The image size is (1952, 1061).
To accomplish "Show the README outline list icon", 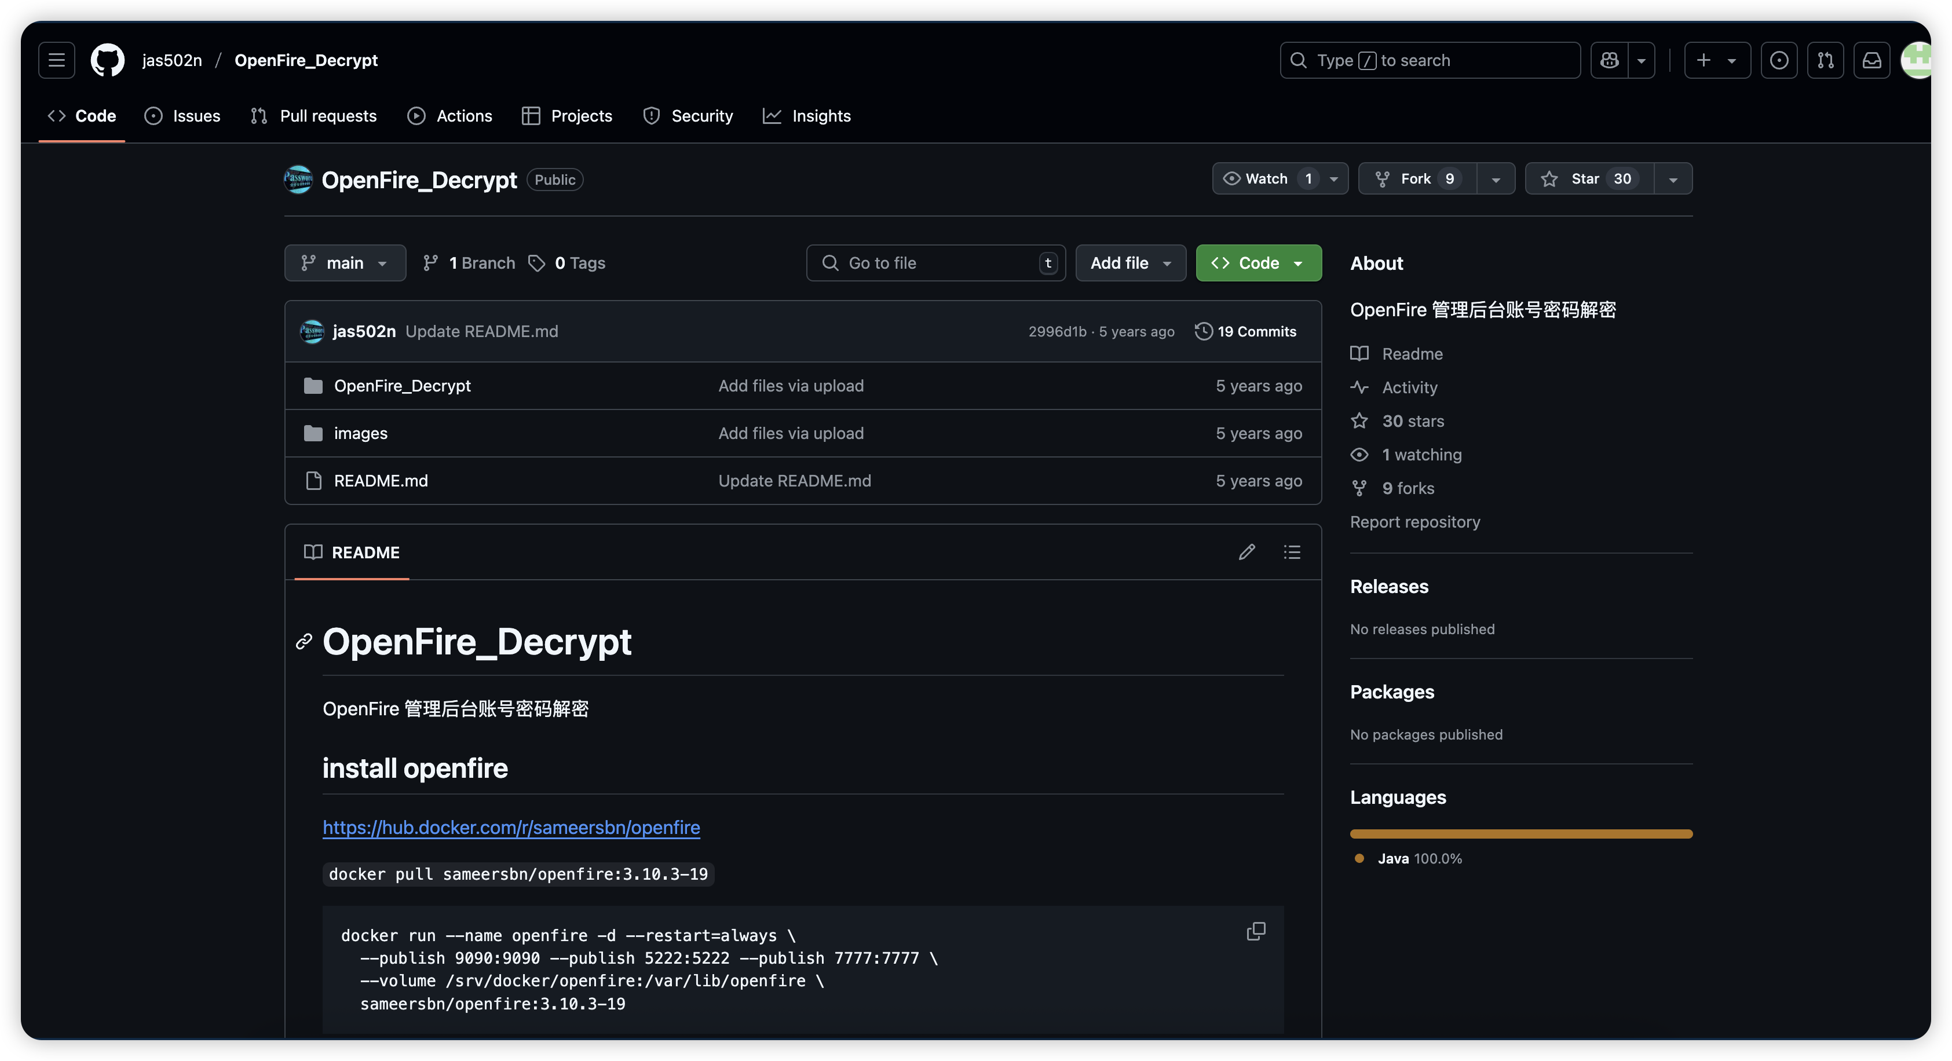I will pyautogui.click(x=1292, y=552).
